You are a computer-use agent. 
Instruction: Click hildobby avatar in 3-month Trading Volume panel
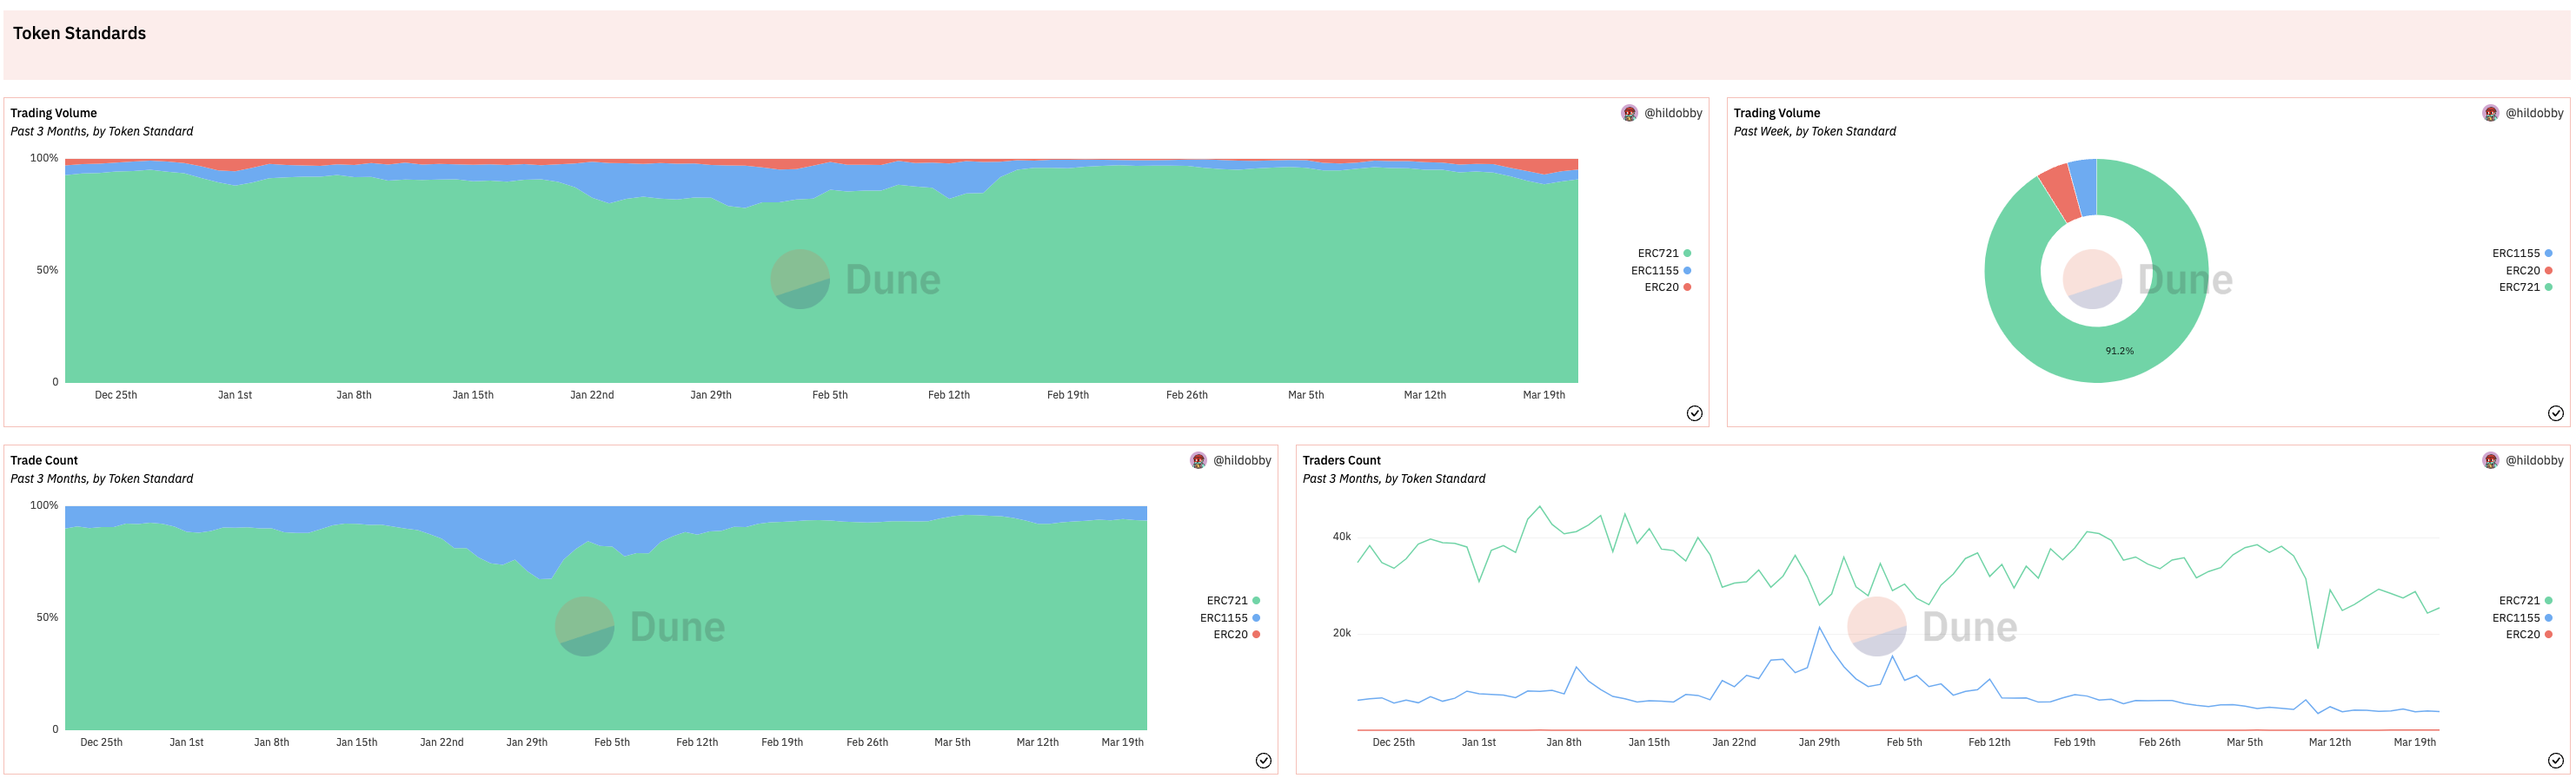[x=1629, y=113]
